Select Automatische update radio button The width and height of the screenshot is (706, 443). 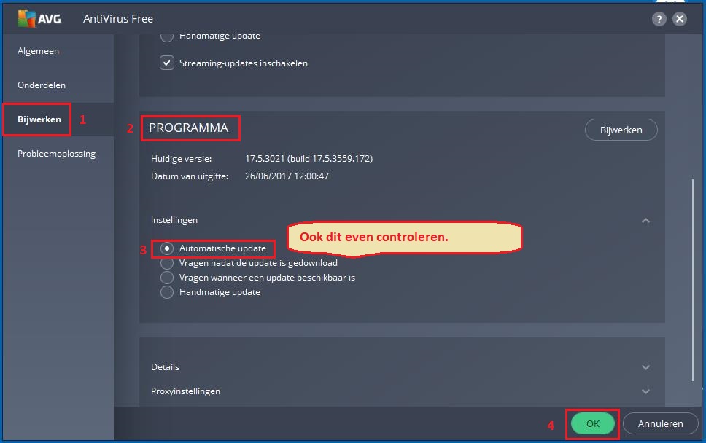click(167, 248)
